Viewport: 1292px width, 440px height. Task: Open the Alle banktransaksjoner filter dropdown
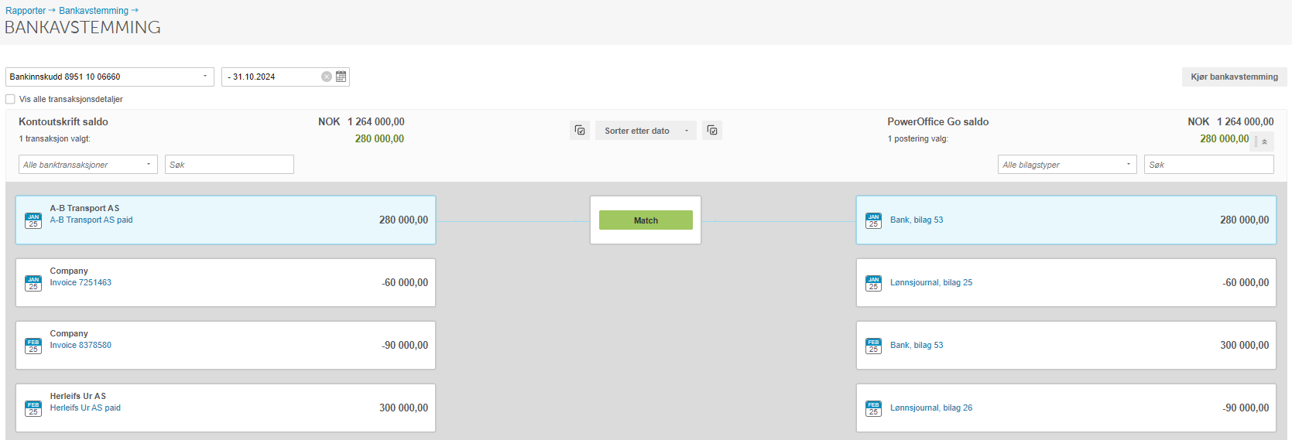(x=88, y=165)
